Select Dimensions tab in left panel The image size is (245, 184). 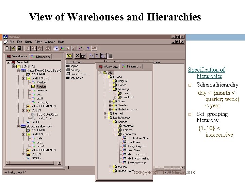tap(41, 57)
